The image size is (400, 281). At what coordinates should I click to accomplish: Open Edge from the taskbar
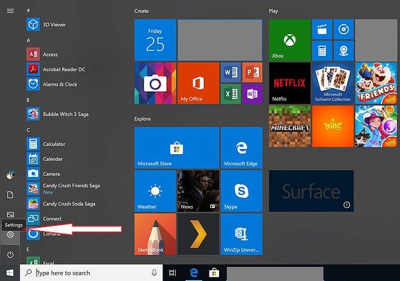194,273
